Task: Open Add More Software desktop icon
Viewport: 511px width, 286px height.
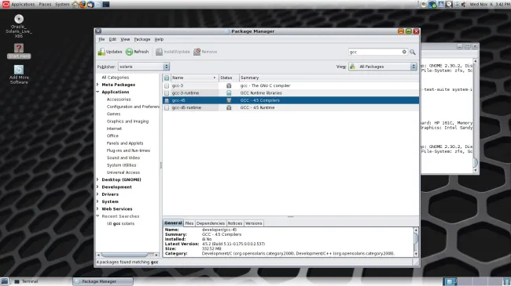Action: click(x=19, y=70)
